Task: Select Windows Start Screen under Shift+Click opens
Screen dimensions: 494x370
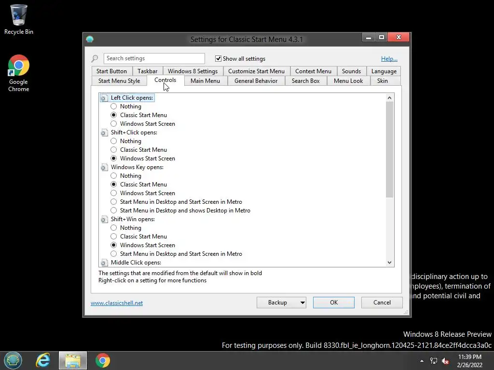Action: [x=114, y=159]
